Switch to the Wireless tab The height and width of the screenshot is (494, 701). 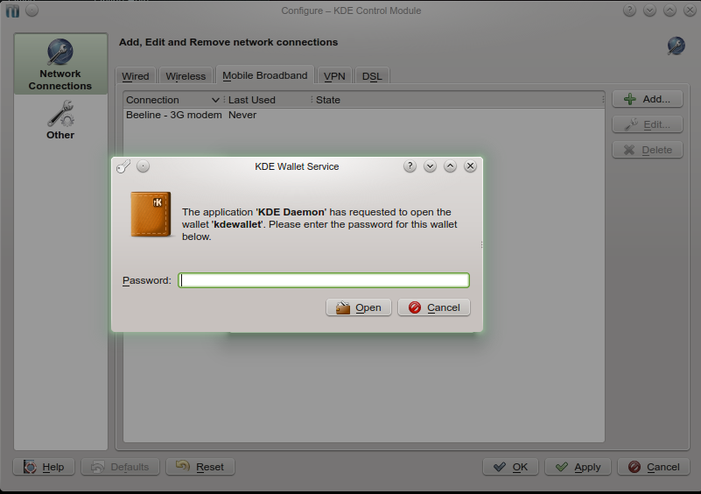[x=186, y=76]
